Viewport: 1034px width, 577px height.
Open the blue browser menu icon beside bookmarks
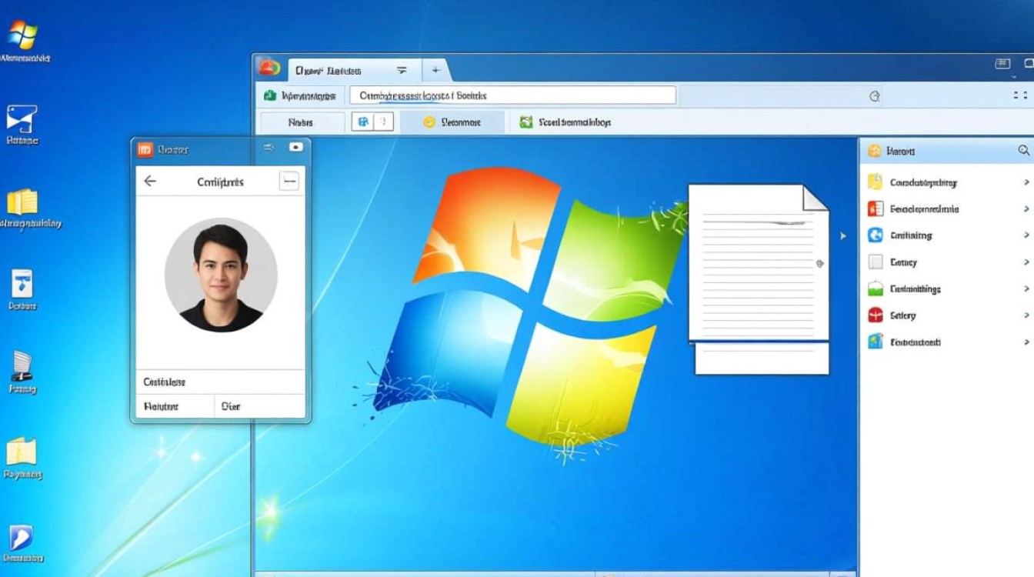click(x=363, y=122)
